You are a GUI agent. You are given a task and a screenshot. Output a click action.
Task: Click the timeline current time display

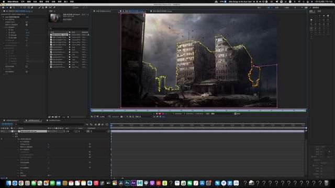click(x=7, y=124)
